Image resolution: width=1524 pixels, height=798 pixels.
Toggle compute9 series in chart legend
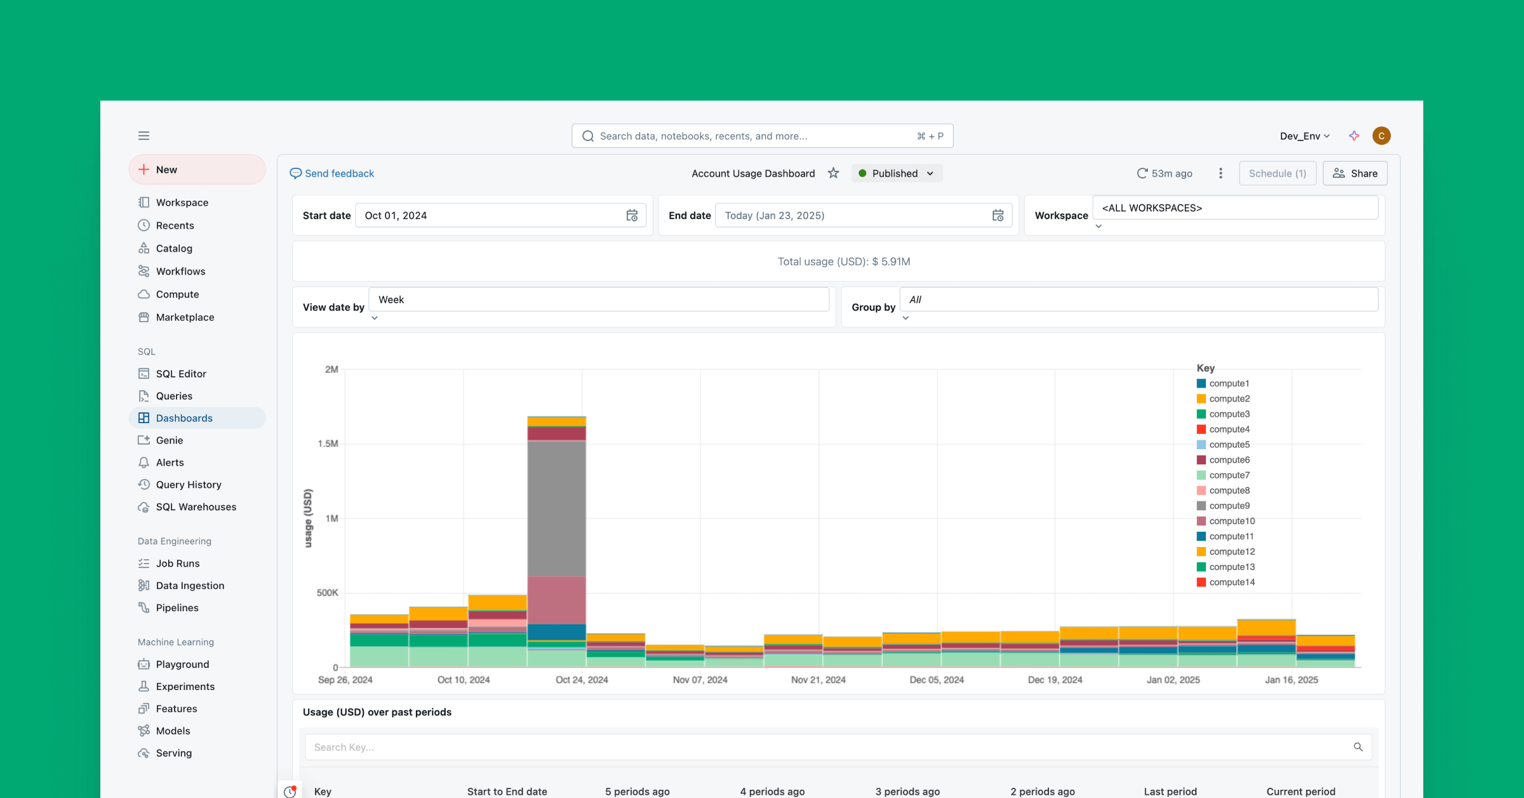[x=1229, y=506]
